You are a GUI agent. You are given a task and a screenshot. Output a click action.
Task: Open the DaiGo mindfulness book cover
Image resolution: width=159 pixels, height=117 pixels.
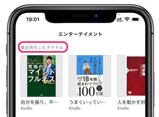(x=41, y=76)
